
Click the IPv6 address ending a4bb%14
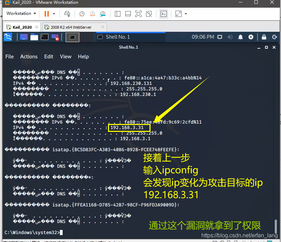(x=163, y=78)
